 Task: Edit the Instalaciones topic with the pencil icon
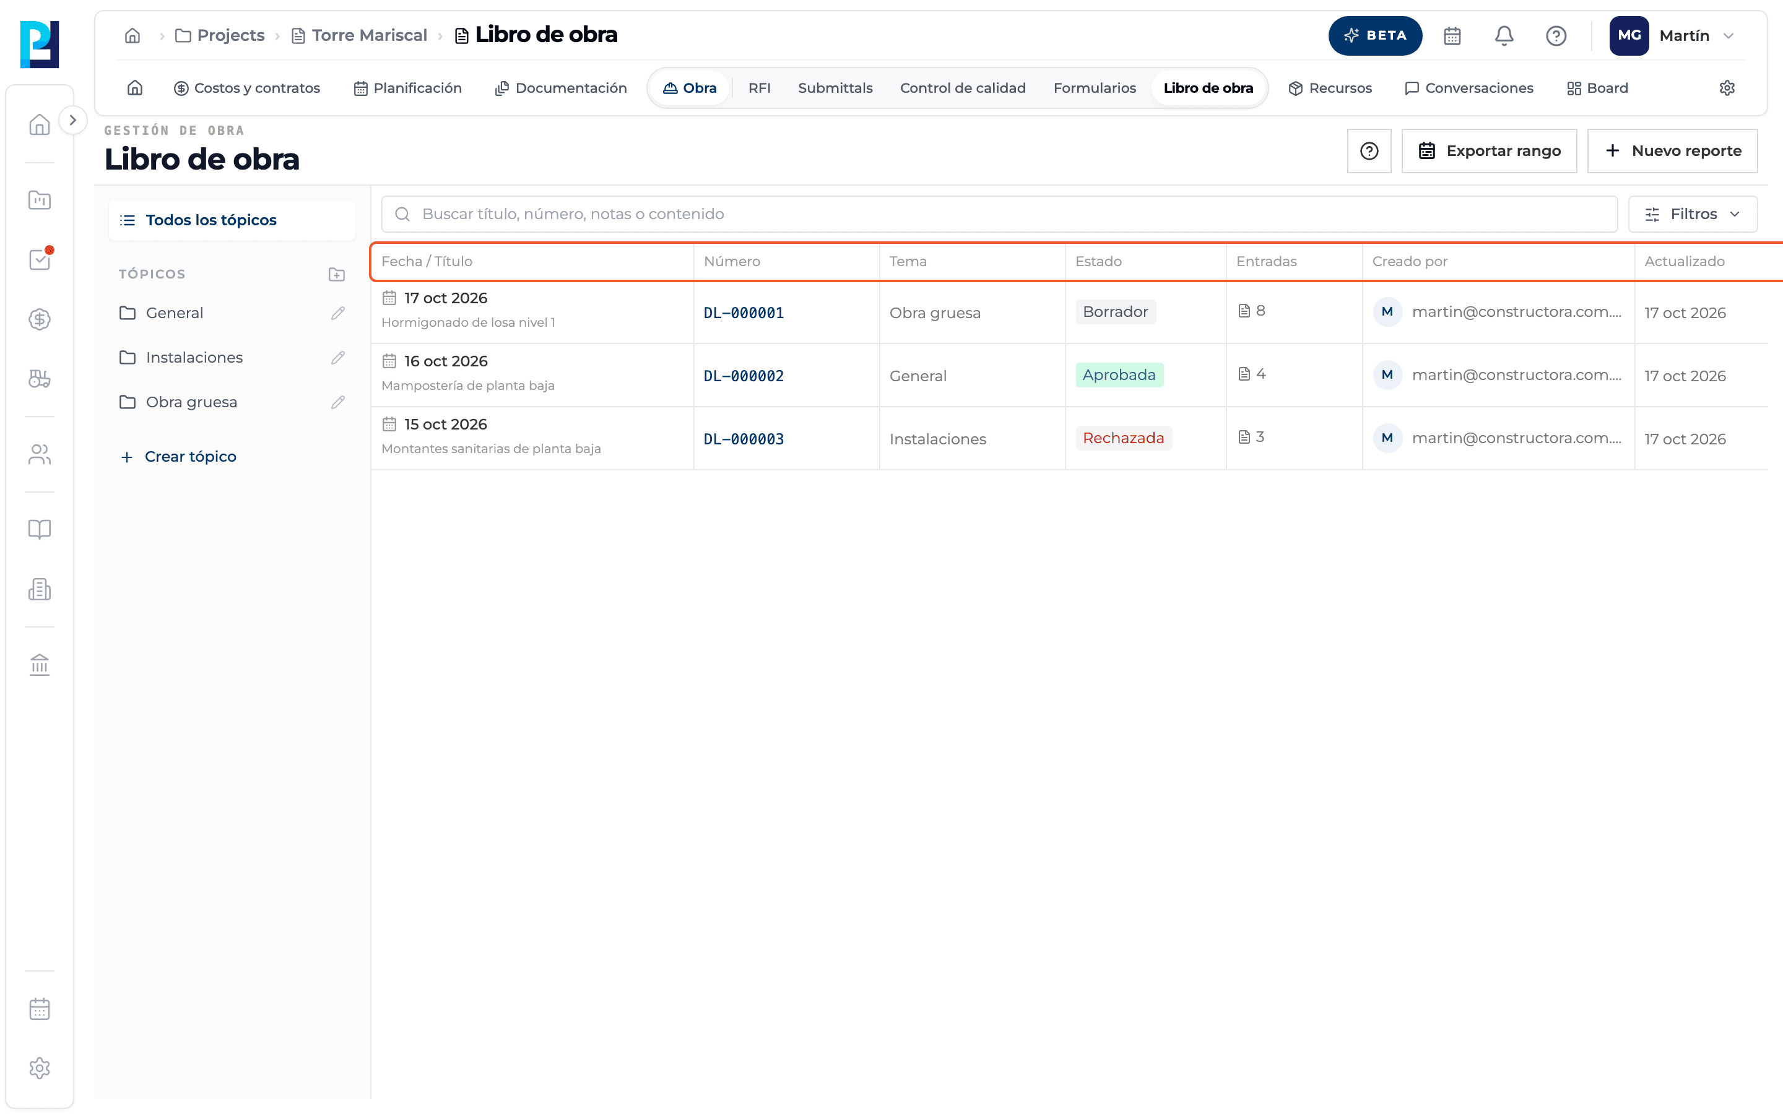coord(338,357)
